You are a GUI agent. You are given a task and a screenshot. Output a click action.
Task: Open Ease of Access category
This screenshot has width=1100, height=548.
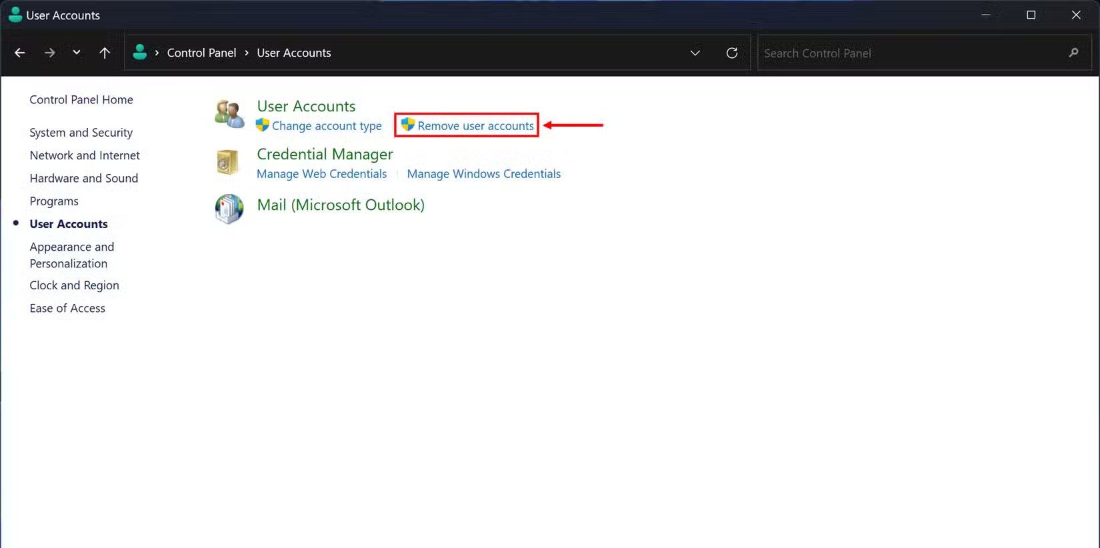tap(67, 308)
